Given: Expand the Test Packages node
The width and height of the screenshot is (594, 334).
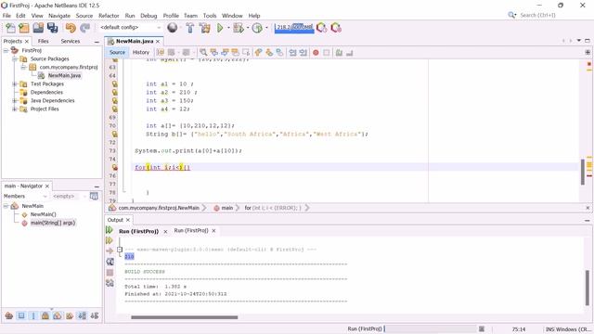Looking at the screenshot, I should coord(15,83).
